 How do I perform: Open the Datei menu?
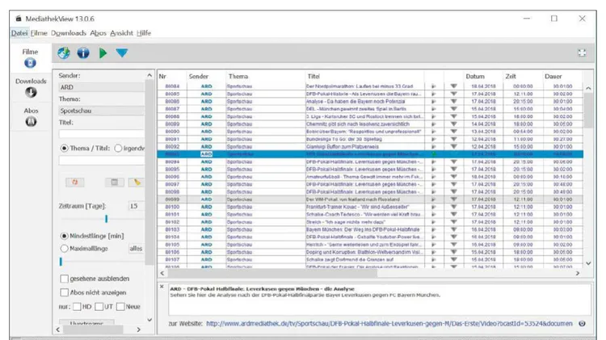click(x=19, y=33)
